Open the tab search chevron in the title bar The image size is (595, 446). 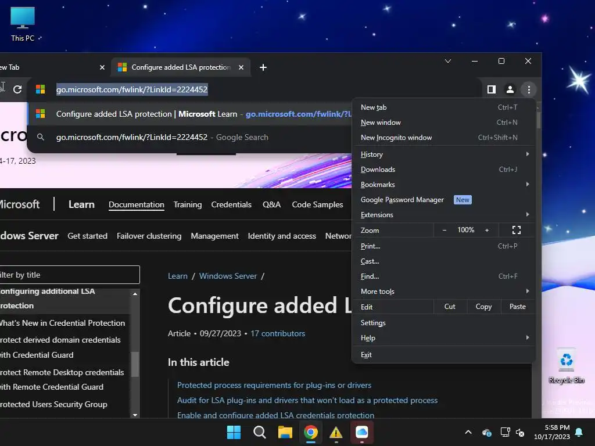(448, 61)
